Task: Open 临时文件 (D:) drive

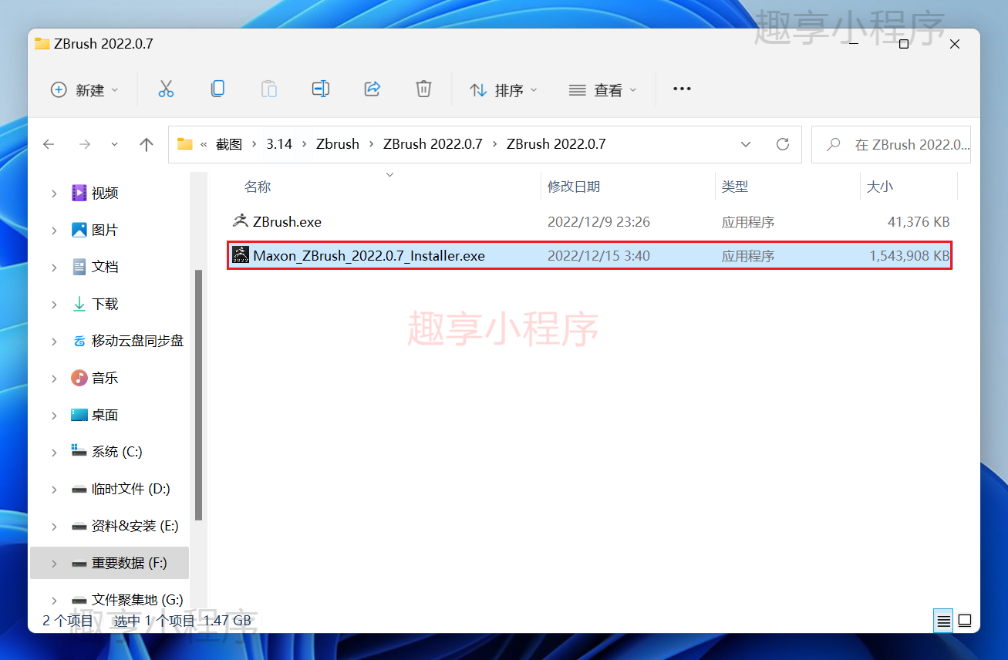Action: (130, 489)
